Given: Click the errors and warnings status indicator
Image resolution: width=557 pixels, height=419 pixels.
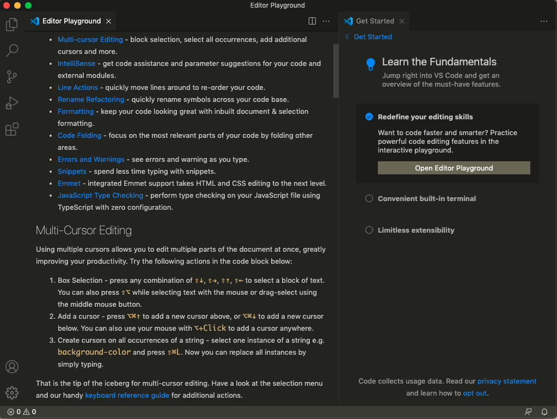Looking at the screenshot, I should coord(22,412).
